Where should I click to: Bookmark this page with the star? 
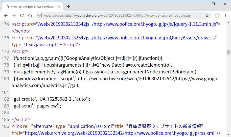point(207,15)
